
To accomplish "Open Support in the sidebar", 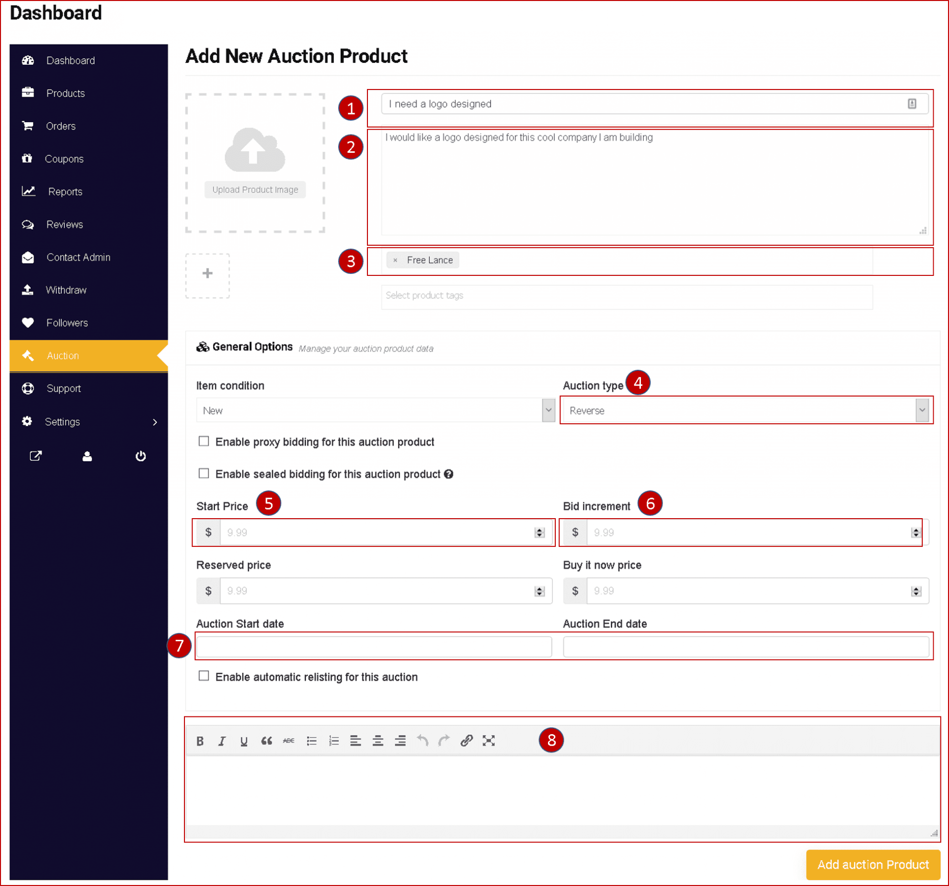I will 89,389.
